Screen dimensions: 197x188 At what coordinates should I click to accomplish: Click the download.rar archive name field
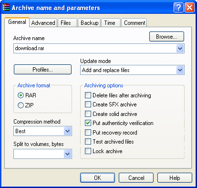[x=95, y=48]
